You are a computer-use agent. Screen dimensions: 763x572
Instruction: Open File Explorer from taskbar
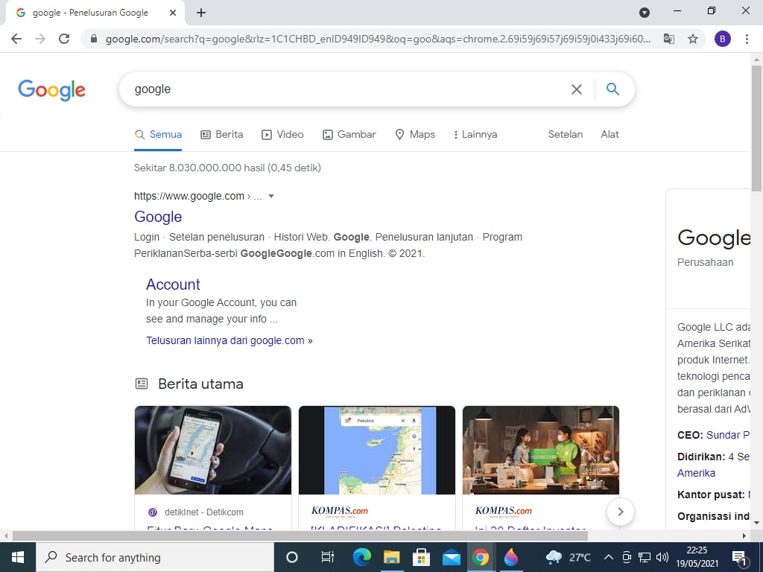click(x=392, y=557)
